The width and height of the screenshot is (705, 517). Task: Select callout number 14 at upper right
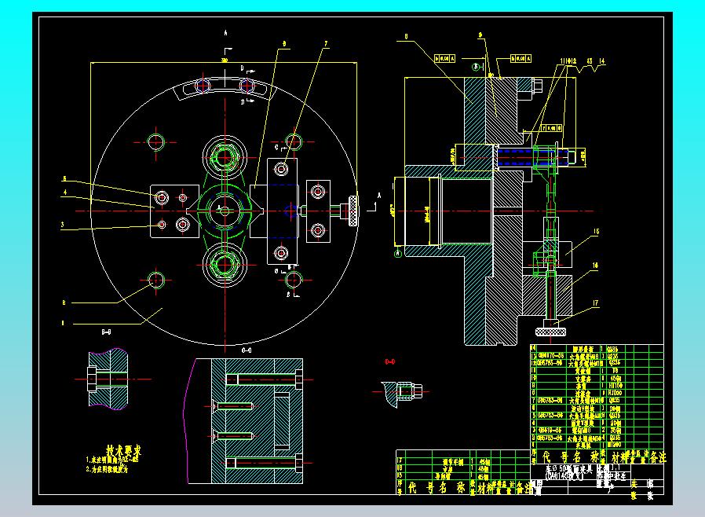click(602, 60)
